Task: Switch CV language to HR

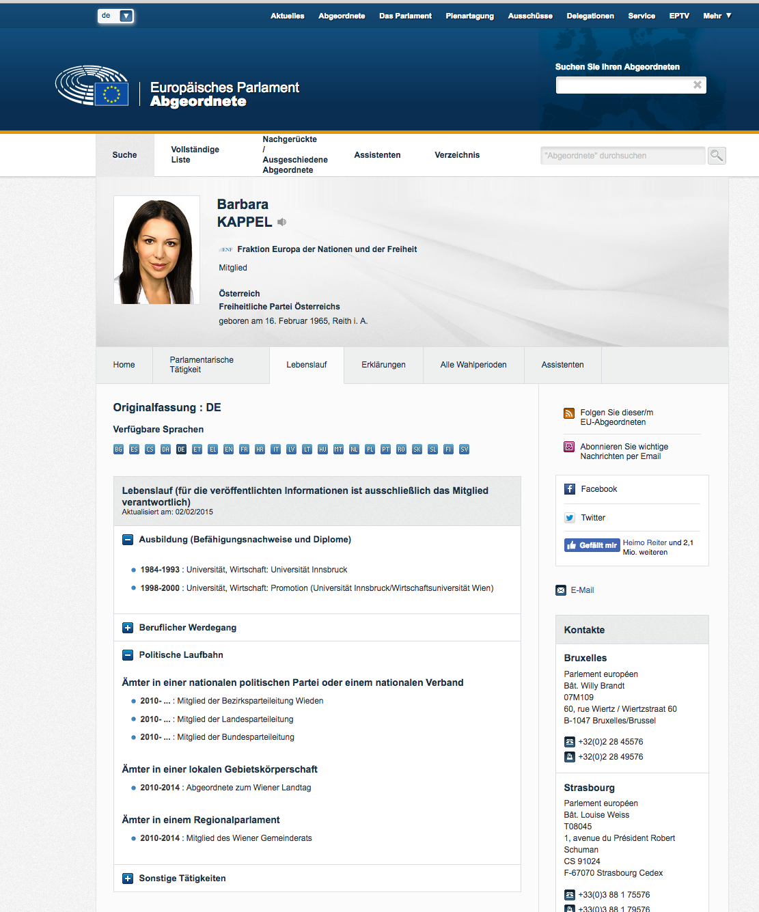Action: click(x=260, y=450)
